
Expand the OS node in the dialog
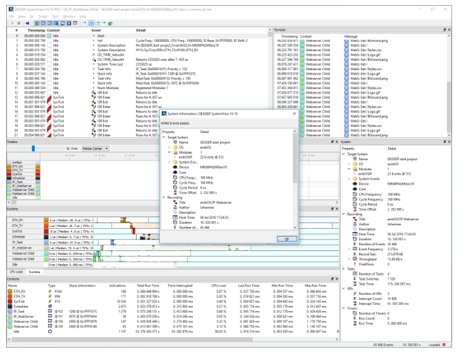[169, 147]
